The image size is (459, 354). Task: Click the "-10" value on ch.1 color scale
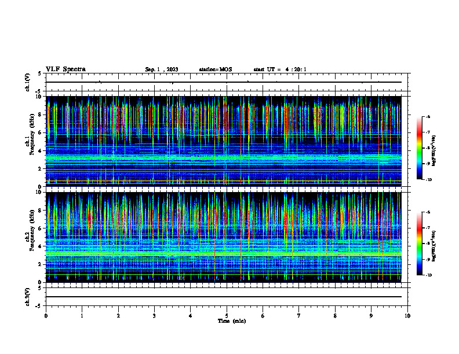click(428, 180)
